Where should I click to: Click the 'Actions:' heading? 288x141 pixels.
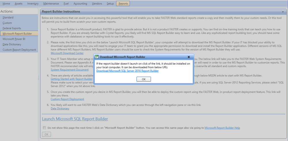pyautogui.click(x=7, y=12)
